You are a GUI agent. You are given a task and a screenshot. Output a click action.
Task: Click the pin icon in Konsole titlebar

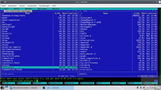(5, 2)
